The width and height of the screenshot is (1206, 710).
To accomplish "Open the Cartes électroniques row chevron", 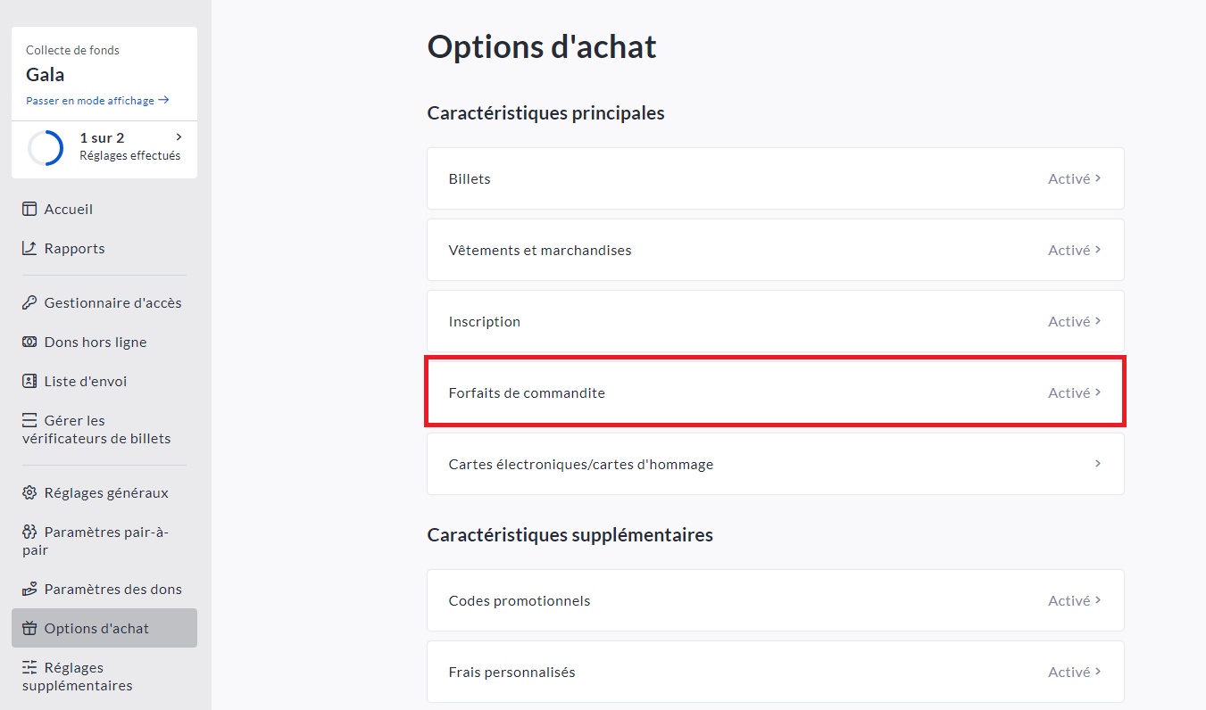I will (x=1098, y=464).
